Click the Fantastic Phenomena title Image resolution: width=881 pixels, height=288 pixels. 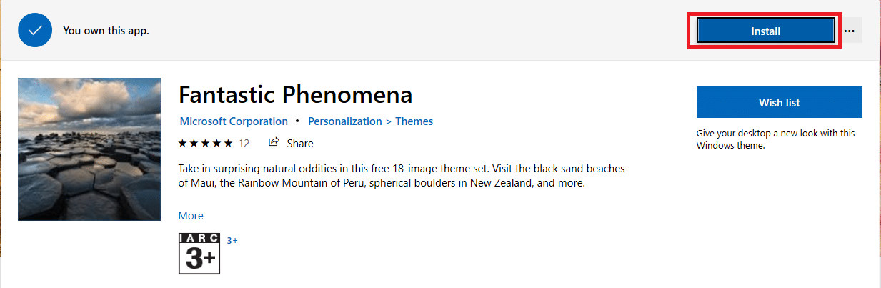tap(295, 94)
